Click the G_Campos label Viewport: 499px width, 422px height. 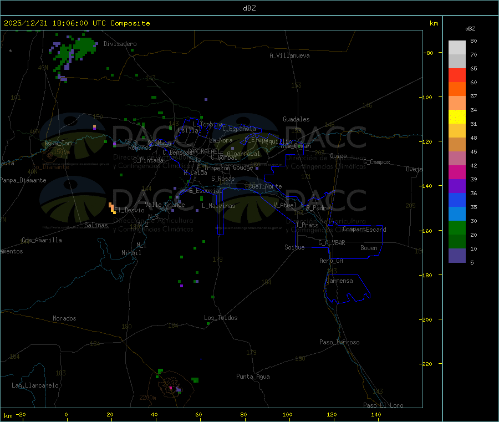377,162
